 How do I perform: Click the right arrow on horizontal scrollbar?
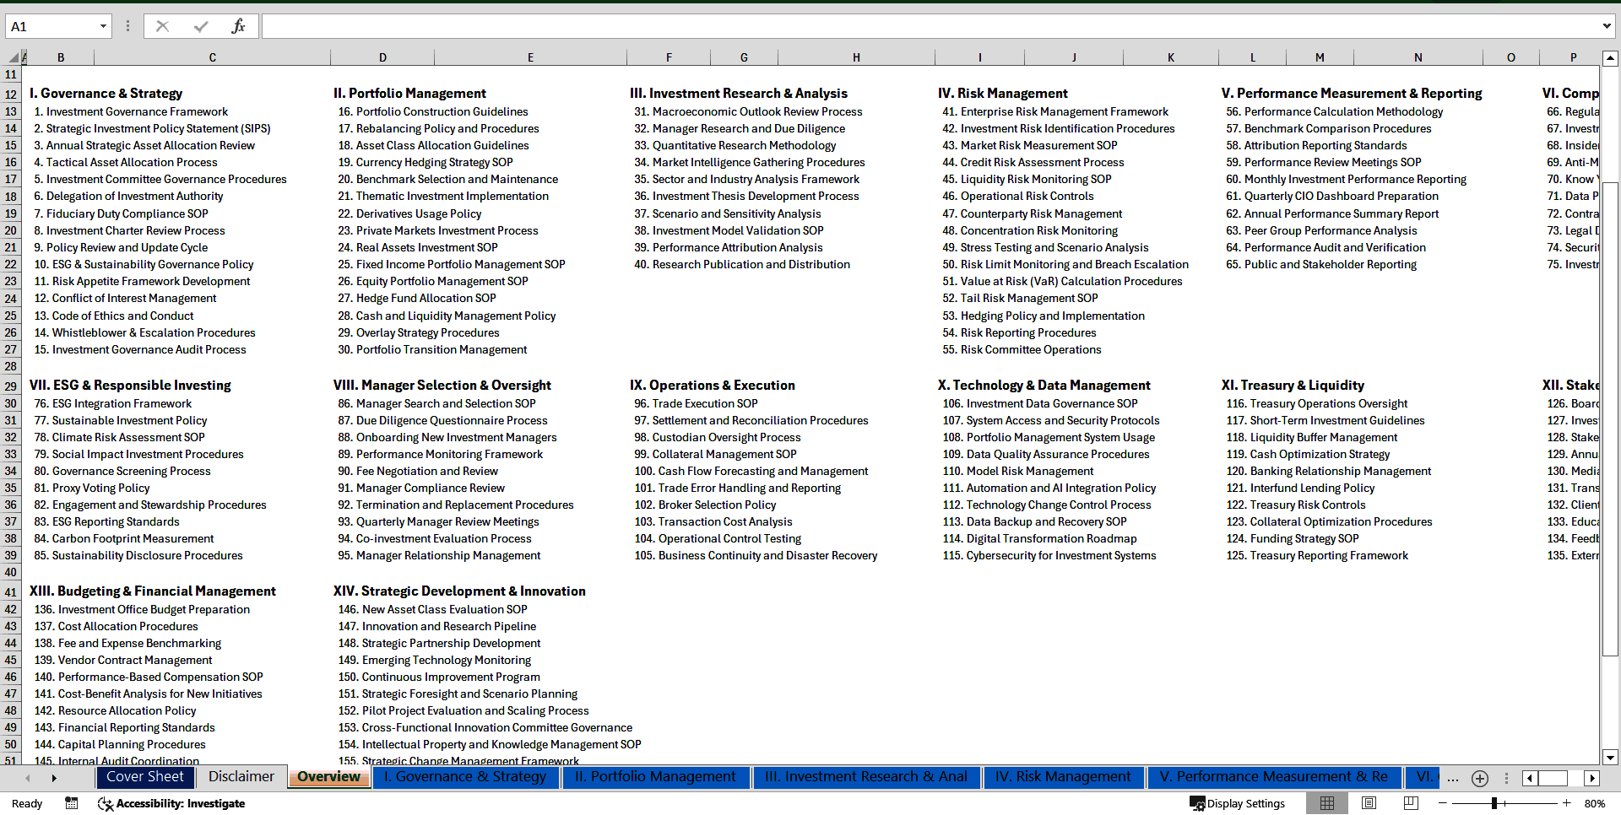point(1592,778)
